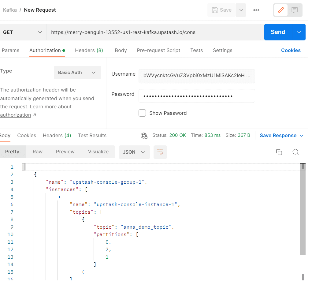This screenshot has width=312, height=281.
Task: Click the Save button
Action: 222,10
